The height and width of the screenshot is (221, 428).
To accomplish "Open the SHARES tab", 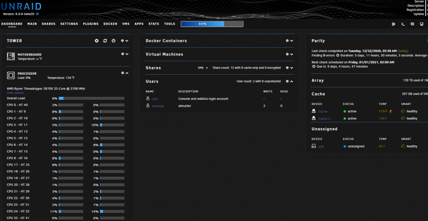I will (49, 24).
